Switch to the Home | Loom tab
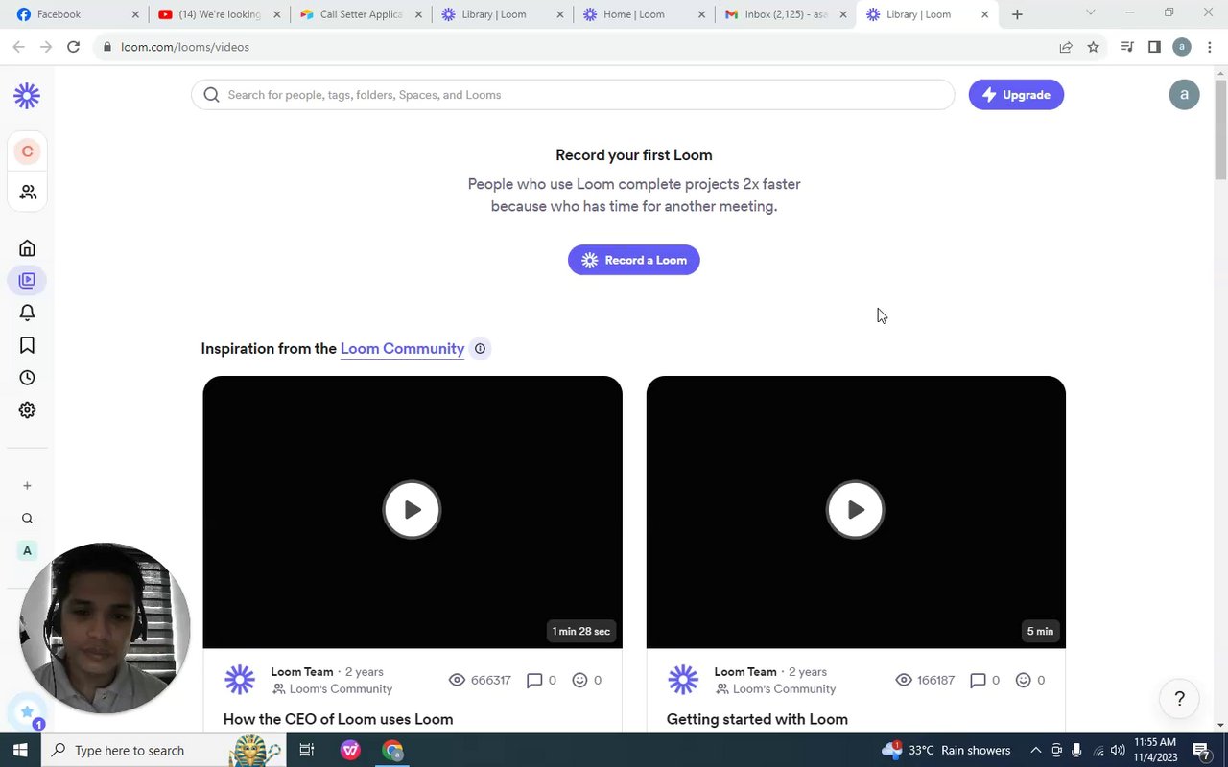This screenshot has width=1228, height=767. pyautogui.click(x=643, y=14)
